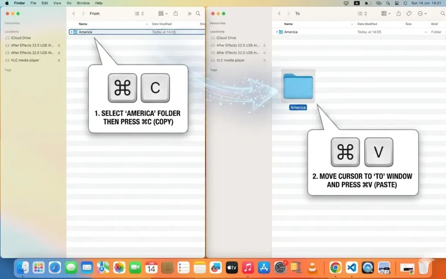This screenshot has width=446, height=279.
Task: Open the Help menu
Action: coord(99,3)
